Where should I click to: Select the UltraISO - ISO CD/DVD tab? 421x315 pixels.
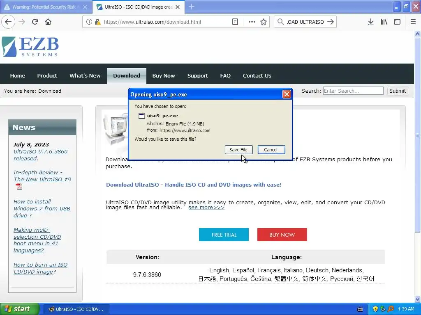click(x=138, y=7)
